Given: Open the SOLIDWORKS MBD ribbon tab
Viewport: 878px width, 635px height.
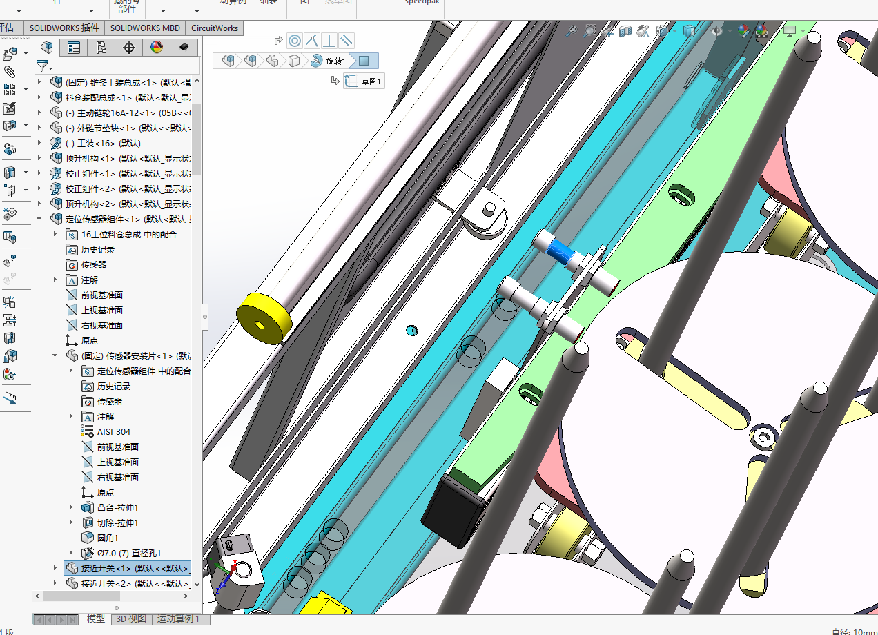Looking at the screenshot, I should coord(145,28).
